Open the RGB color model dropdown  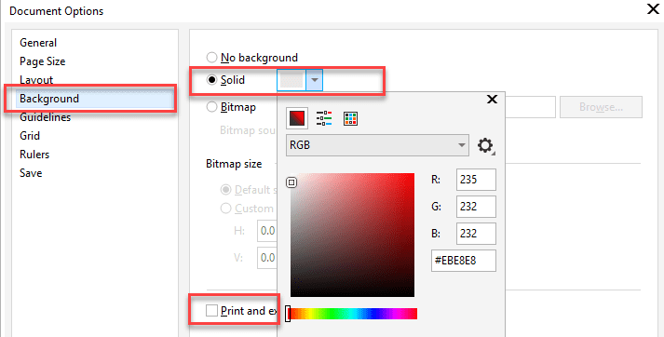(x=377, y=145)
